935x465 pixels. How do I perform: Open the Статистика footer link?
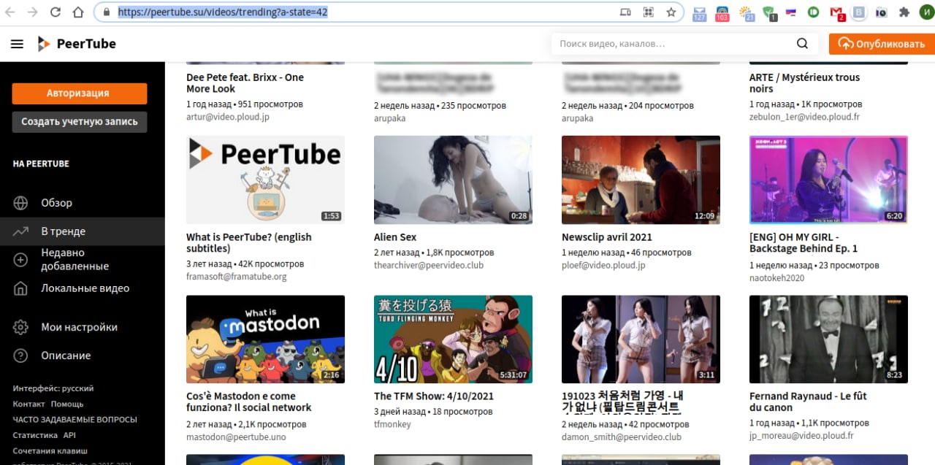point(34,435)
